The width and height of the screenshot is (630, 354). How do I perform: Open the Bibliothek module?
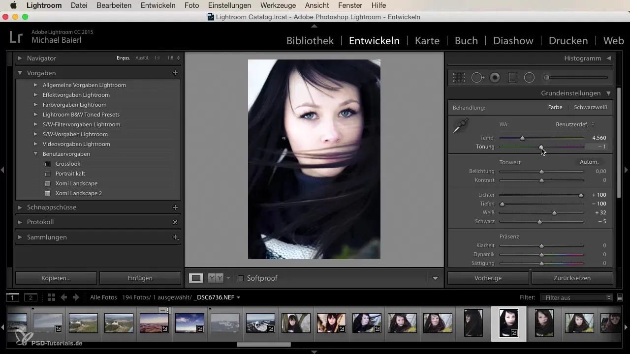310,41
